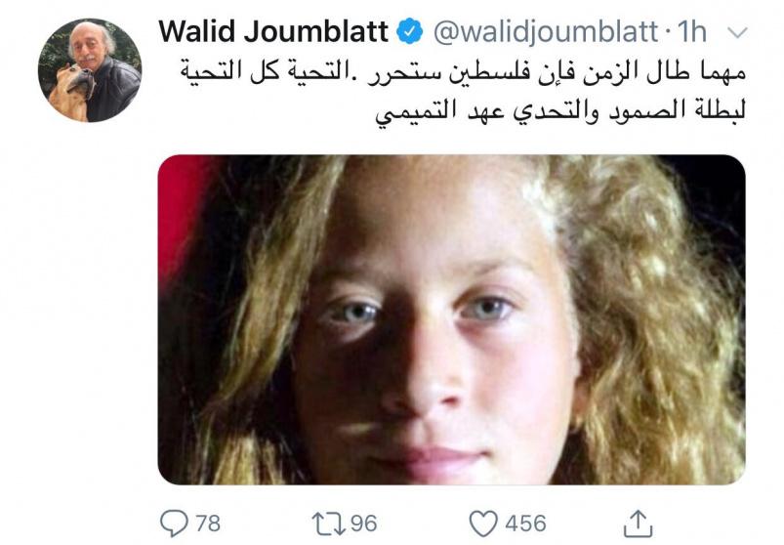
Task: Open the attached photo of the blonde girl
Action: [451, 319]
